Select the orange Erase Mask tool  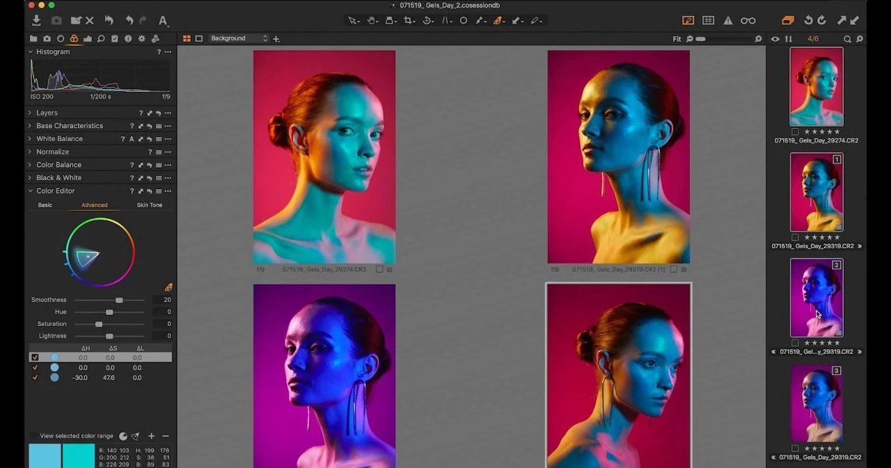[x=498, y=21]
